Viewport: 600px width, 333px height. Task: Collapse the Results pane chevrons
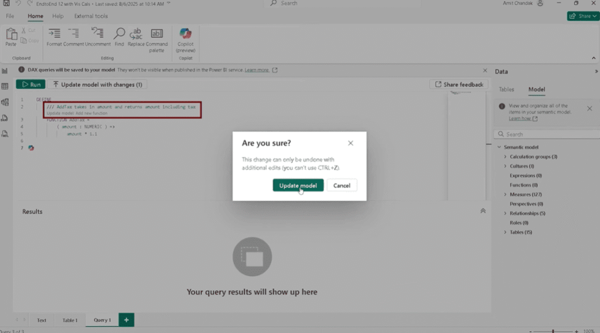point(483,211)
